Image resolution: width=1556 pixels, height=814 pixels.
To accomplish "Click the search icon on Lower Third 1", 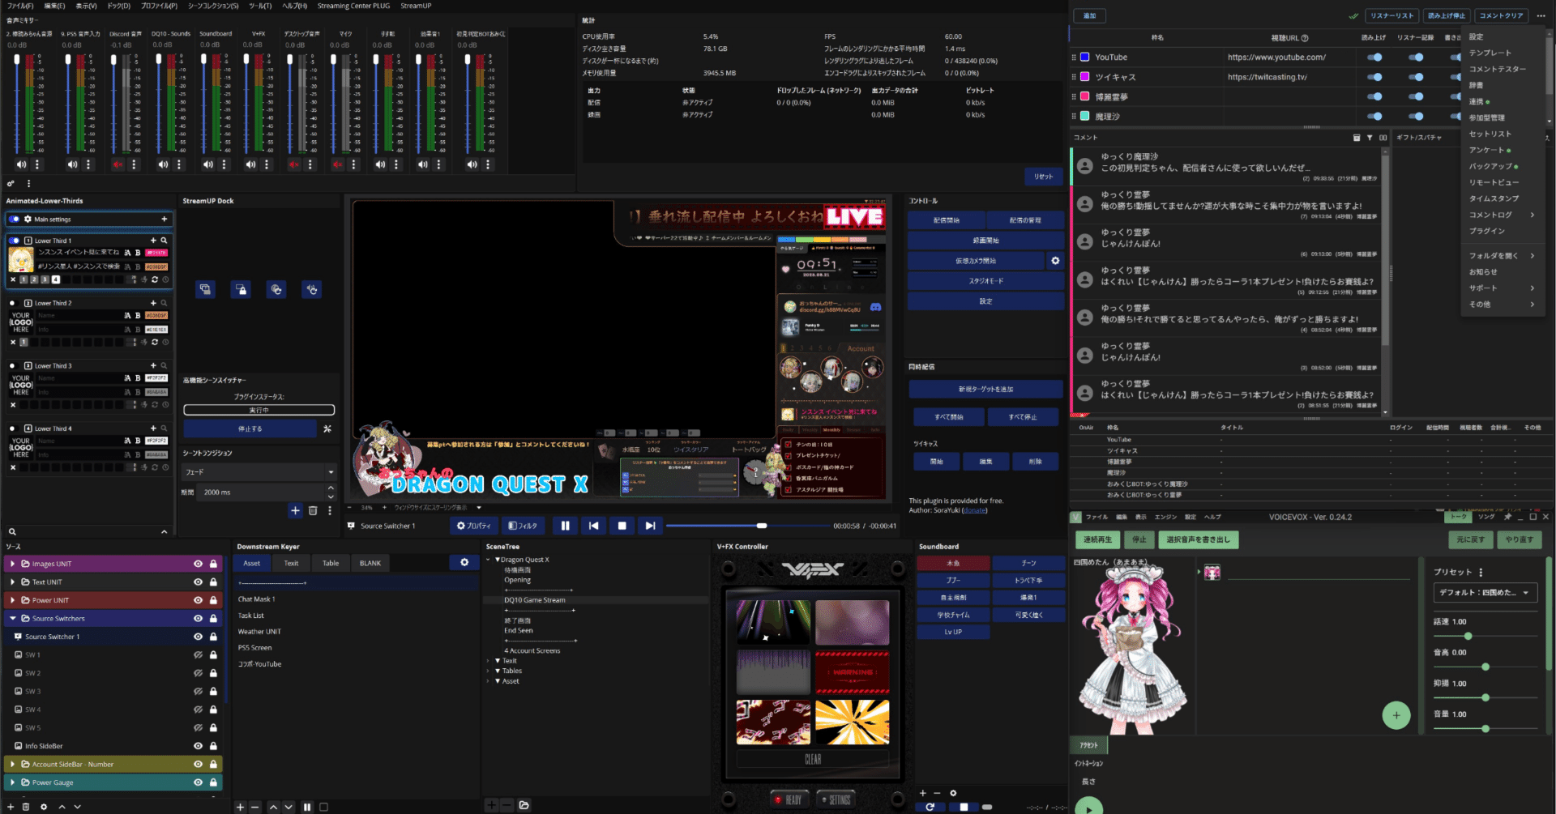I will click(164, 241).
